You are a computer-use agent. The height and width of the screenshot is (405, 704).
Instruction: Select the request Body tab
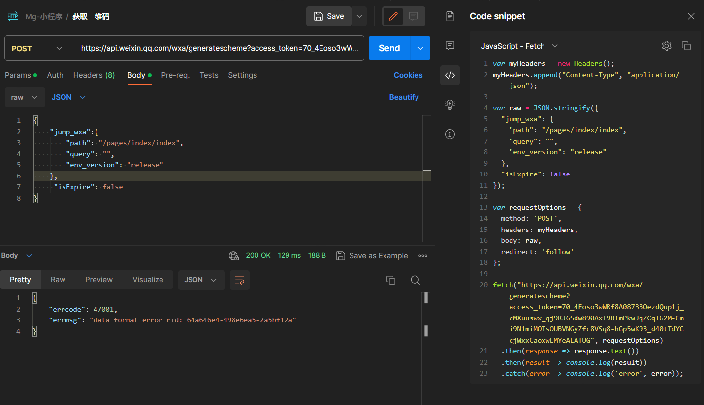(139, 75)
